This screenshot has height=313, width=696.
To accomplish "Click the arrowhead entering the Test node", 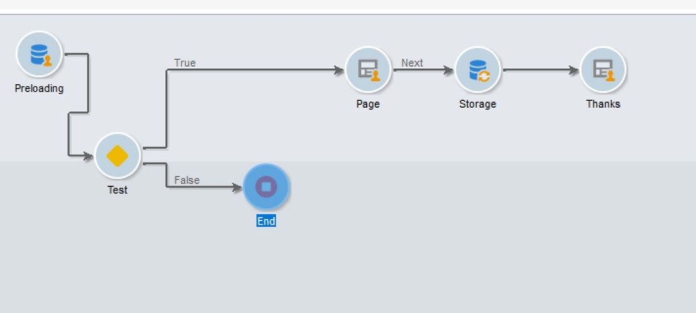I will tap(88, 156).
